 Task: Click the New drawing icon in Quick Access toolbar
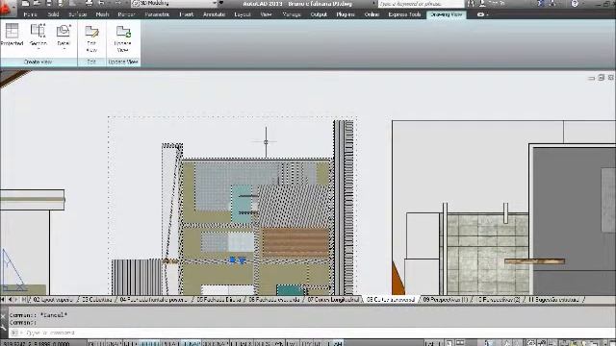[x=25, y=4]
